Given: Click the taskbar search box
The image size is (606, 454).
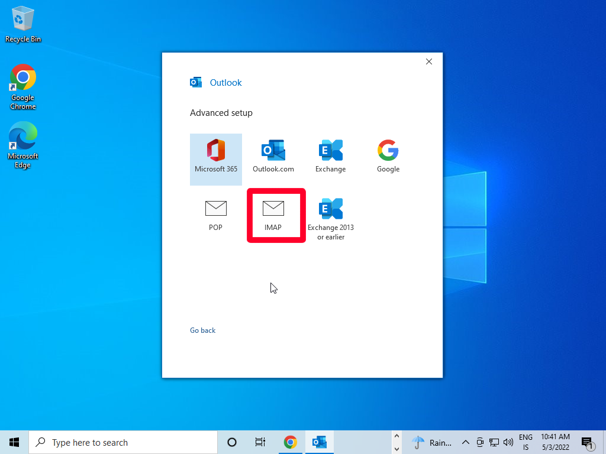Looking at the screenshot, I should (x=123, y=442).
